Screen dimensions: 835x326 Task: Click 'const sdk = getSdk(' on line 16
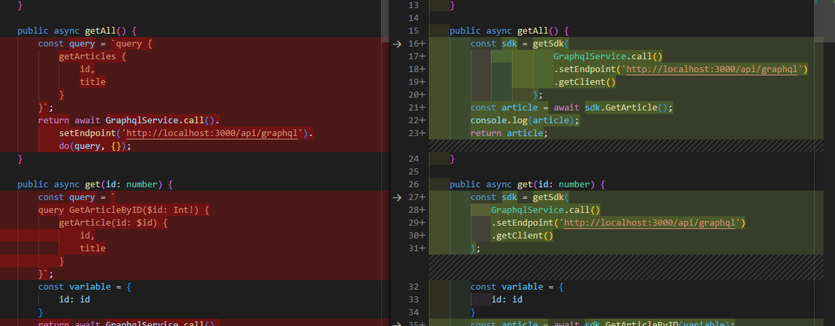click(520, 44)
